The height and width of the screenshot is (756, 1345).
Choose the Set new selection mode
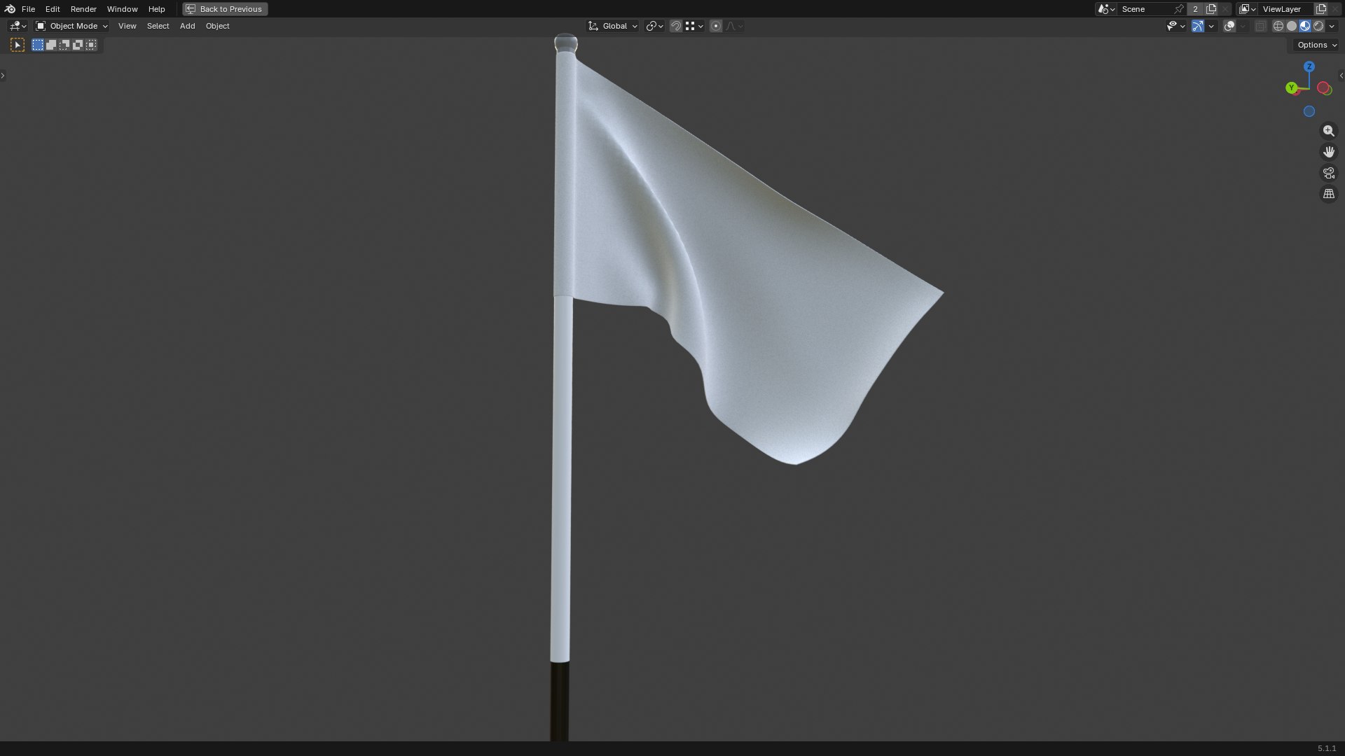pyautogui.click(x=38, y=45)
